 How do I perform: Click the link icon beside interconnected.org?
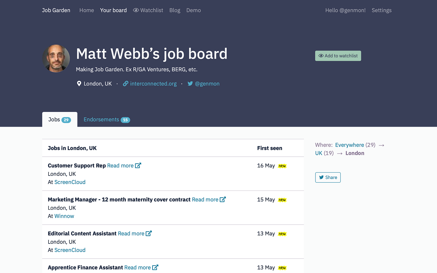(126, 84)
